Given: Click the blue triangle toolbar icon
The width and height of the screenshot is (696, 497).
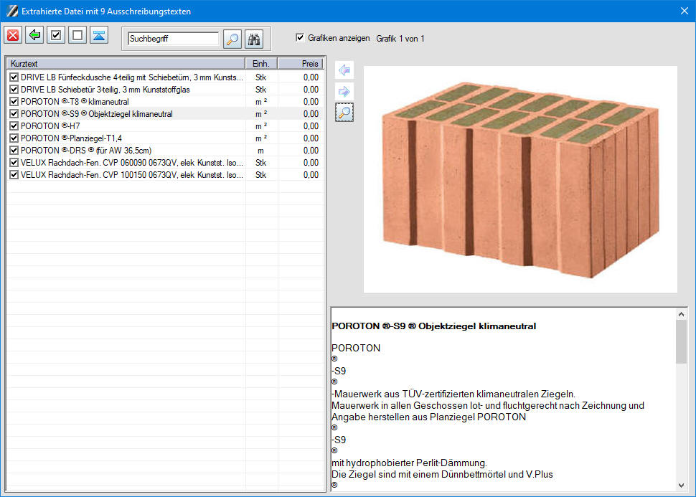Looking at the screenshot, I should point(99,35).
